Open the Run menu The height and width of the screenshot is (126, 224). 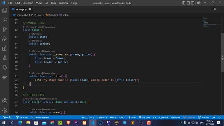click(x=54, y=3)
